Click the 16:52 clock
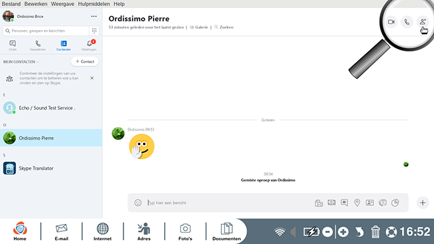The width and height of the screenshot is (434, 244). coord(415,232)
